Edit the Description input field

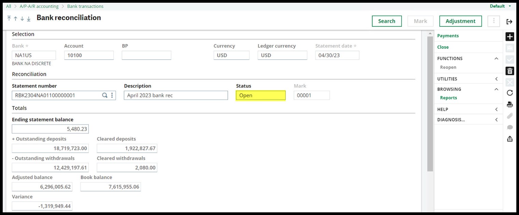point(176,95)
